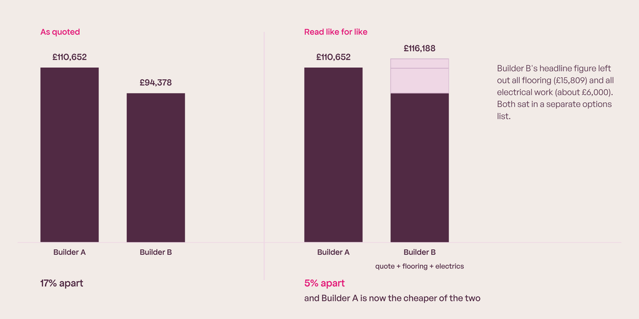This screenshot has width=639, height=319.
Task: Click the pink '5% apart' caption
Action: [x=324, y=283]
